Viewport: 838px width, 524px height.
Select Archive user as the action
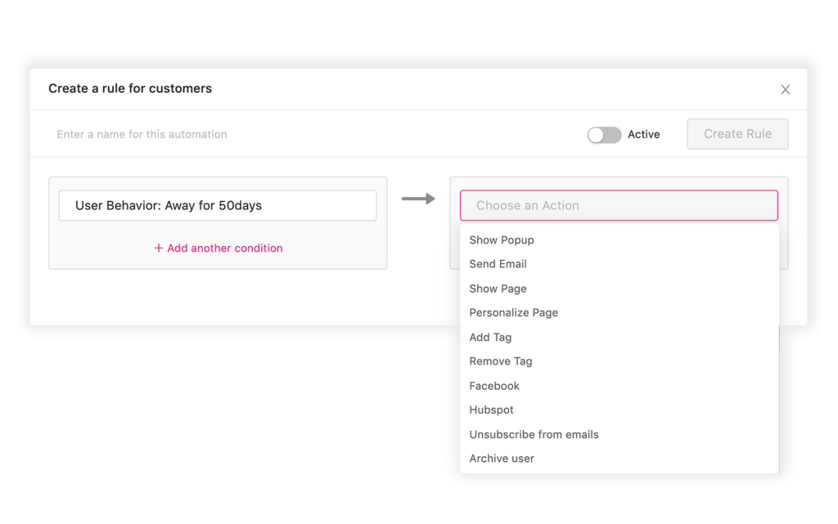pos(501,459)
